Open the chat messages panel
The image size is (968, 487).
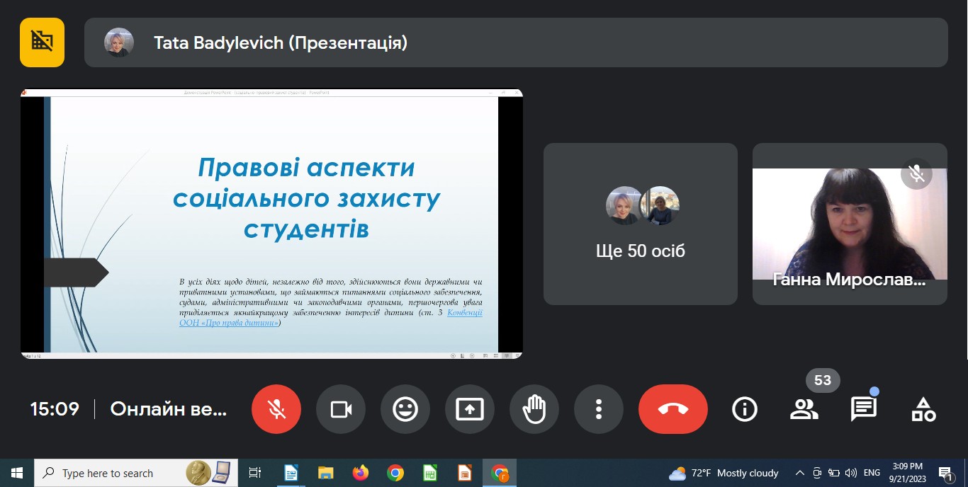pyautogui.click(x=863, y=409)
